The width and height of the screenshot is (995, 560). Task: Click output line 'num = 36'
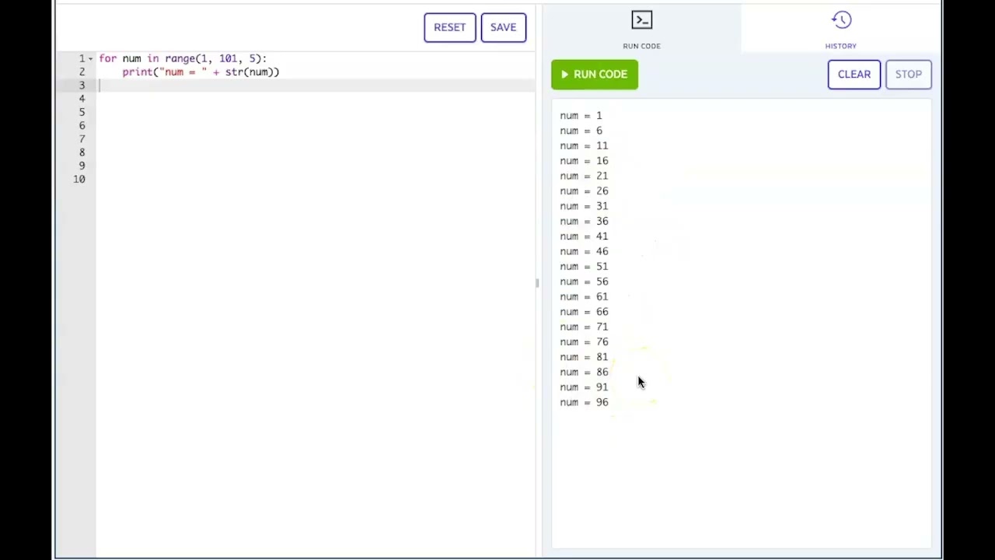[584, 221]
